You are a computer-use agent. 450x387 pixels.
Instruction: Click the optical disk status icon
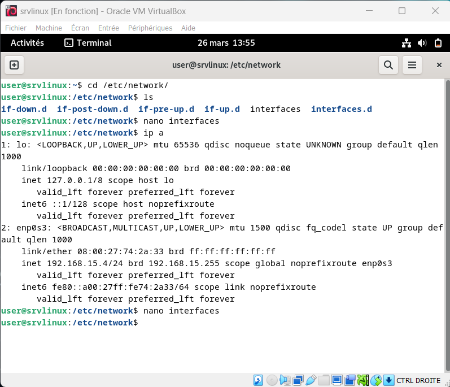[x=272, y=380]
